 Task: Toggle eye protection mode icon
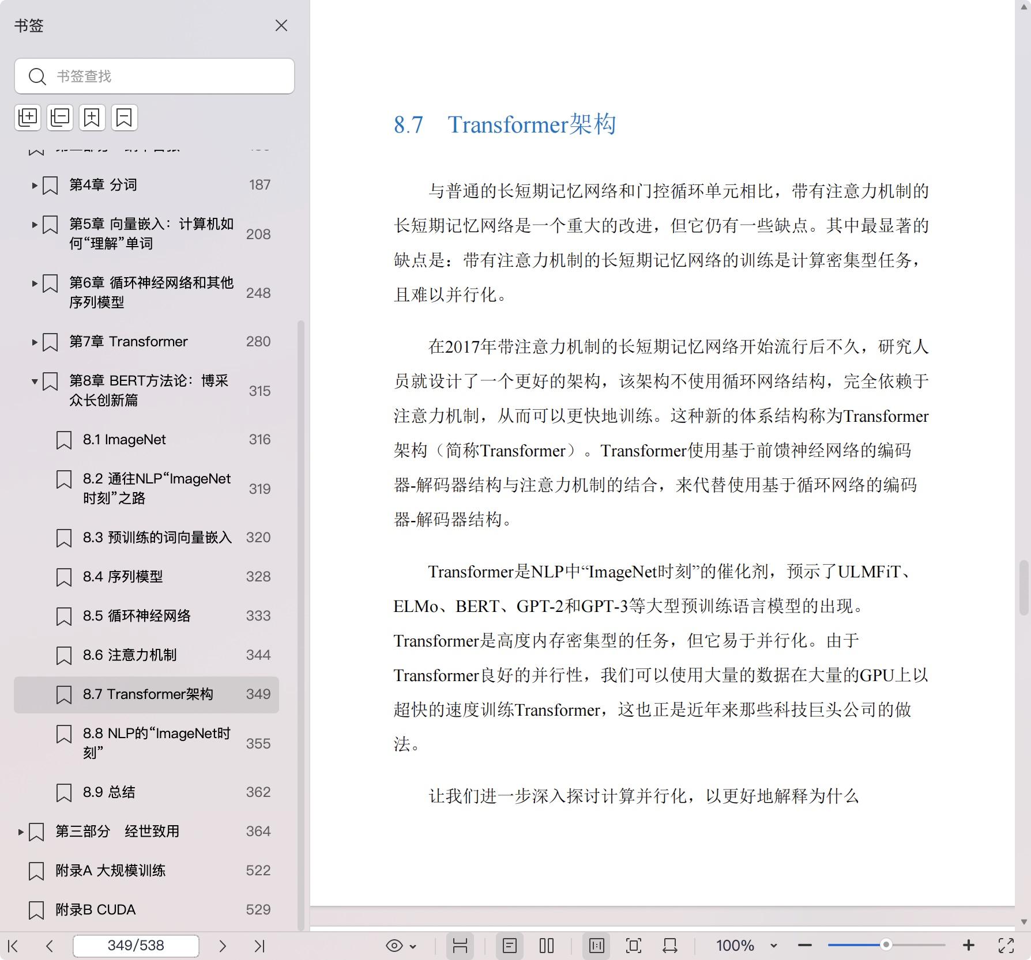tap(394, 946)
